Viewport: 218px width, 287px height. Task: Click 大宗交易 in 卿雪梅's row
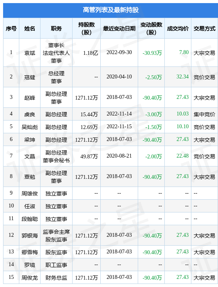[204, 252]
